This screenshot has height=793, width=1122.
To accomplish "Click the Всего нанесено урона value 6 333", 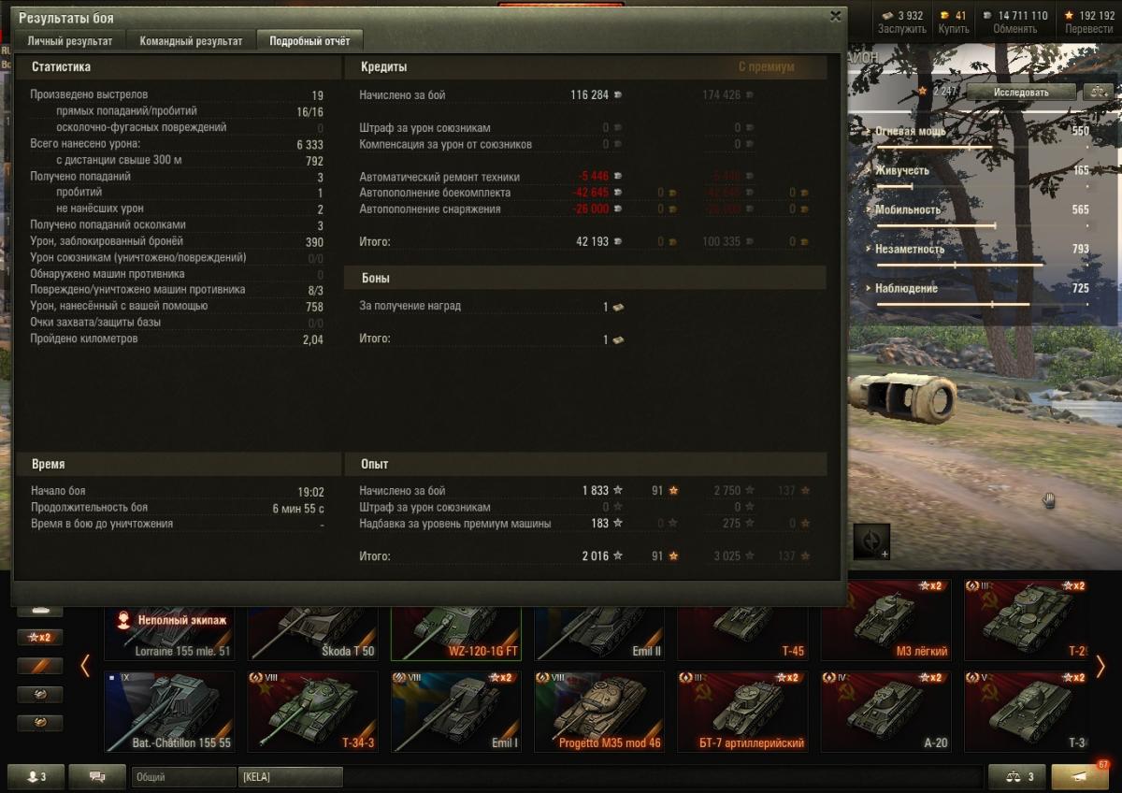I will [x=309, y=144].
